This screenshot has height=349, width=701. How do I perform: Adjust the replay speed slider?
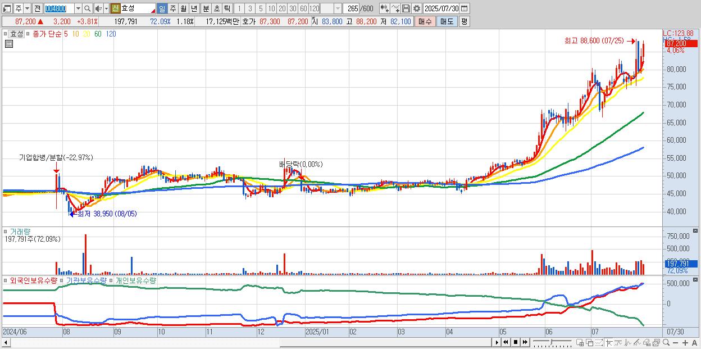tap(552, 342)
